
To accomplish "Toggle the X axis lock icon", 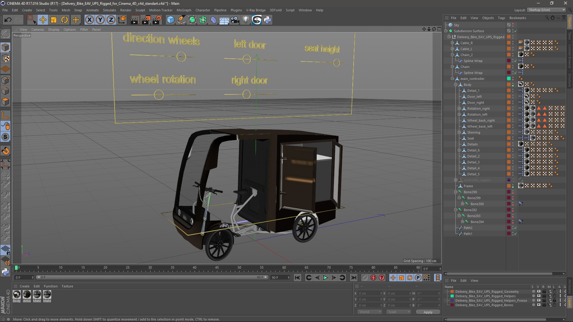I will 89,20.
